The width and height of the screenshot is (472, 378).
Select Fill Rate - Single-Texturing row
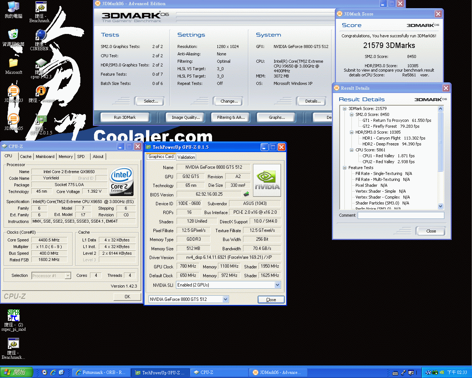pos(384,173)
